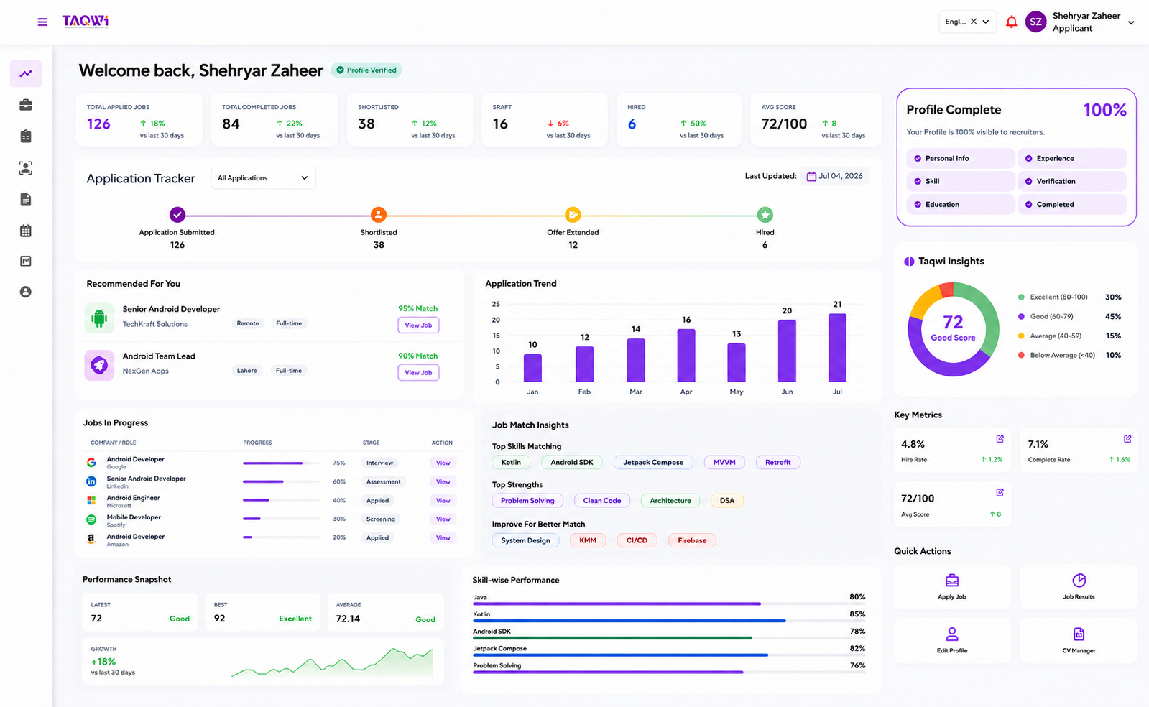The width and height of the screenshot is (1149, 707).
Task: Open calendar icon in sidebar
Action: coord(26,231)
